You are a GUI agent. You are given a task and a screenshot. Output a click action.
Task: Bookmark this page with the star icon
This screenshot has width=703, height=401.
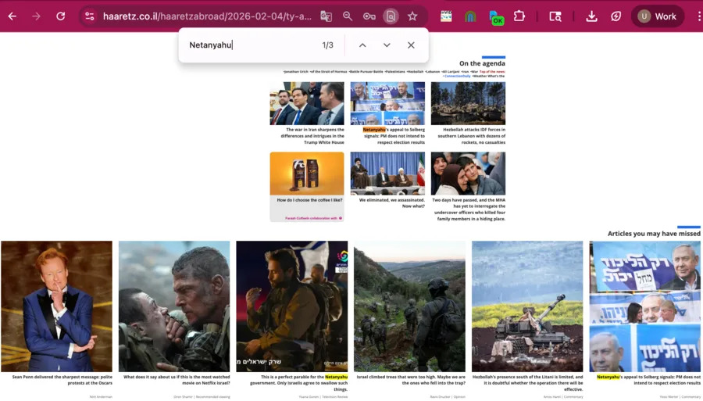coord(412,16)
